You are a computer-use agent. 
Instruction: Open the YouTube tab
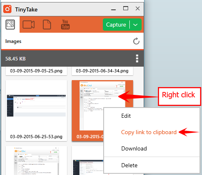click(65, 25)
